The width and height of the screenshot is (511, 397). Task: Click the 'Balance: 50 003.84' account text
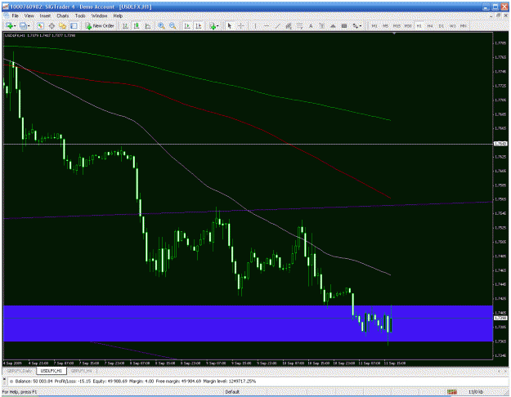tap(34, 381)
